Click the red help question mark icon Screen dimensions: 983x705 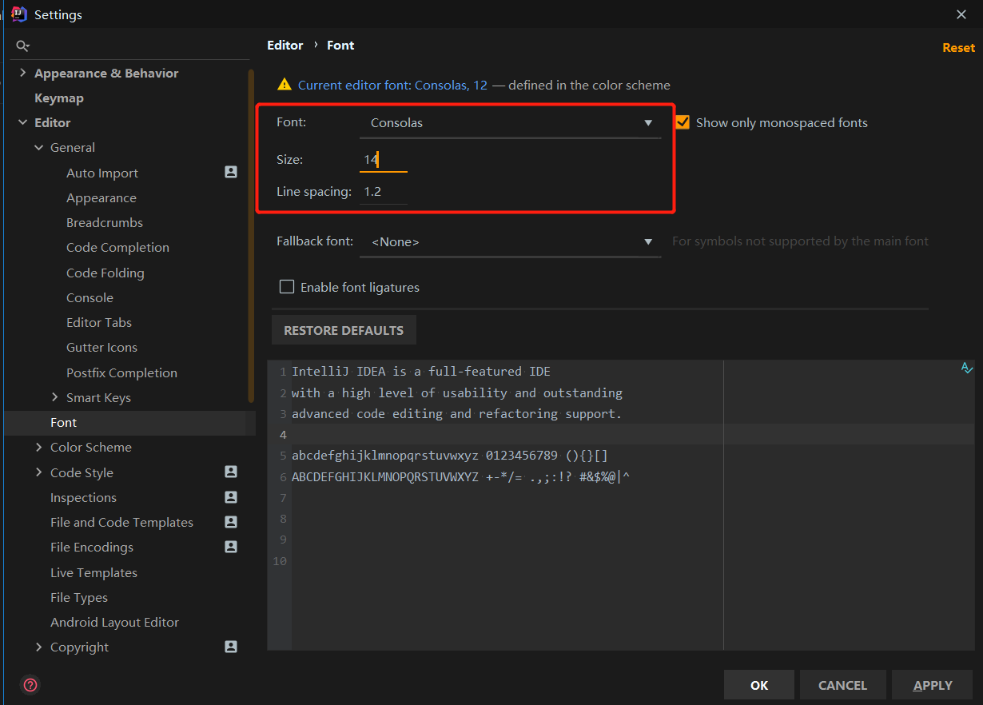[x=30, y=685]
